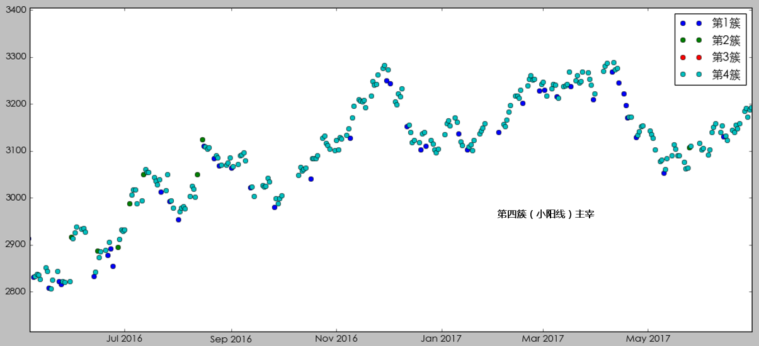This screenshot has height=346, width=759.
Task: Click the 第1簇 legend label
Action: click(x=726, y=23)
